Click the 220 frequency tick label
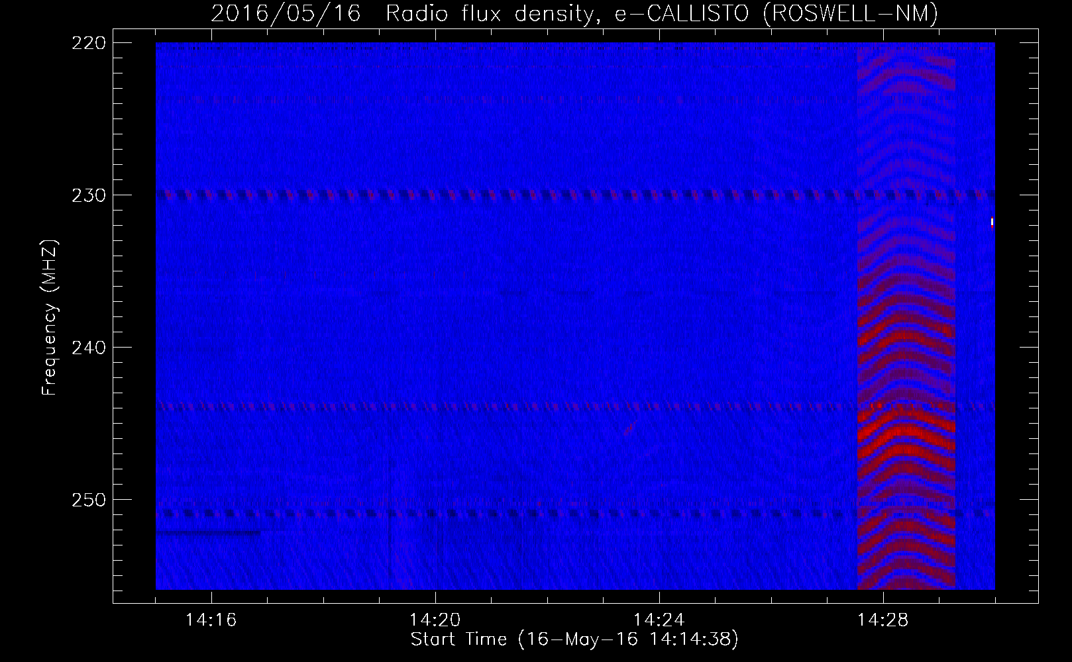The height and width of the screenshot is (662, 1072). pos(89,43)
